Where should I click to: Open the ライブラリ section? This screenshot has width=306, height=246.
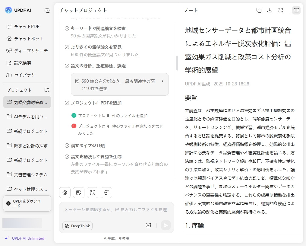click(x=24, y=75)
